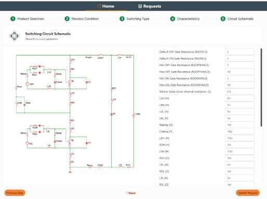Open the Home tab
This screenshot has width=267, height=199.
[x=105, y=6]
